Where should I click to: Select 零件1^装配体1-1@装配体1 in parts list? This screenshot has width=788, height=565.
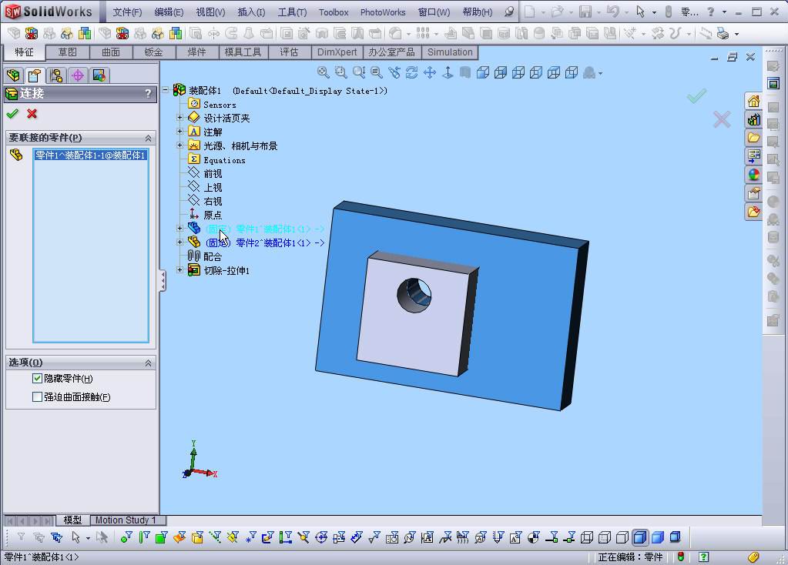(x=90, y=155)
